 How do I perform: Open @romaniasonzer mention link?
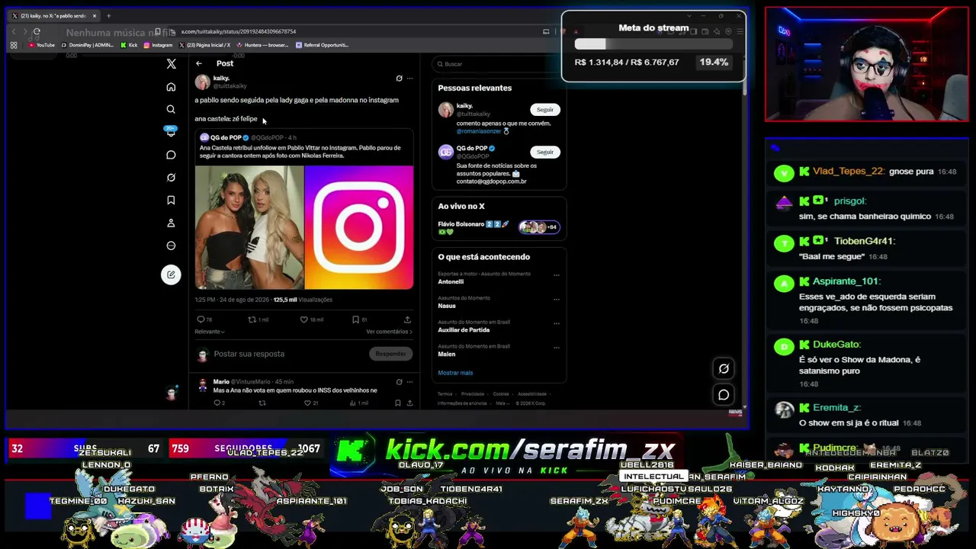(480, 131)
